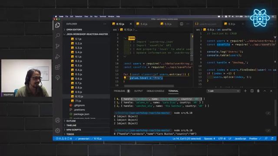Expand the TODOS section
This screenshot has height=156, width=278.
70,134
